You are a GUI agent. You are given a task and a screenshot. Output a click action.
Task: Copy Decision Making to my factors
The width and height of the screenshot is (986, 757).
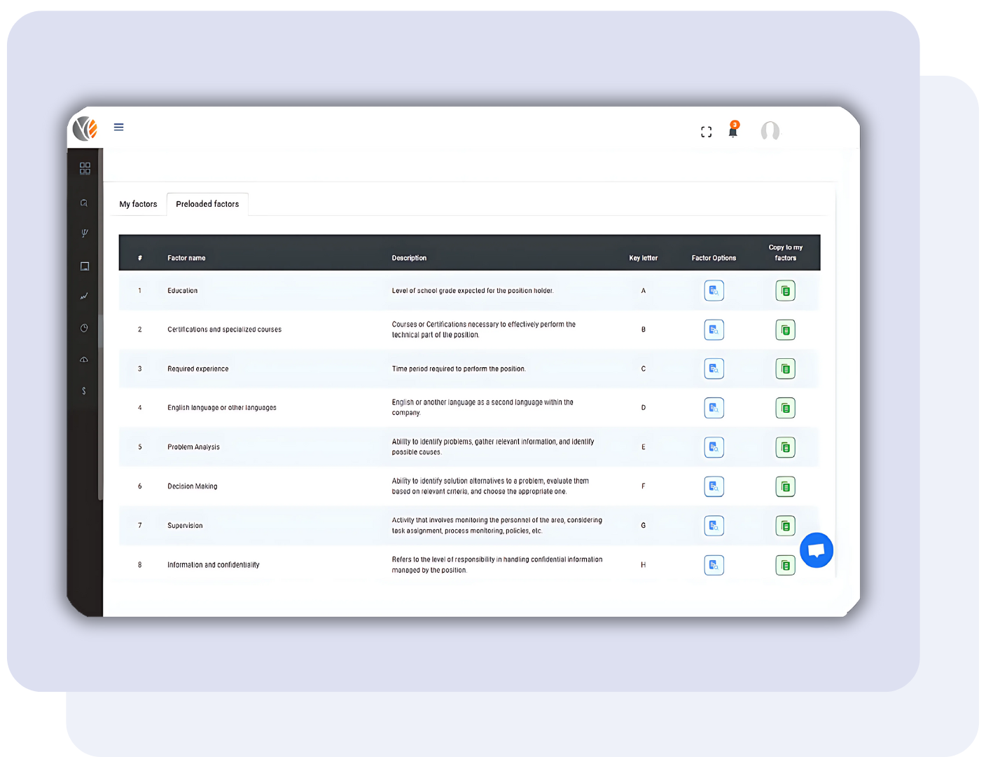coord(785,486)
